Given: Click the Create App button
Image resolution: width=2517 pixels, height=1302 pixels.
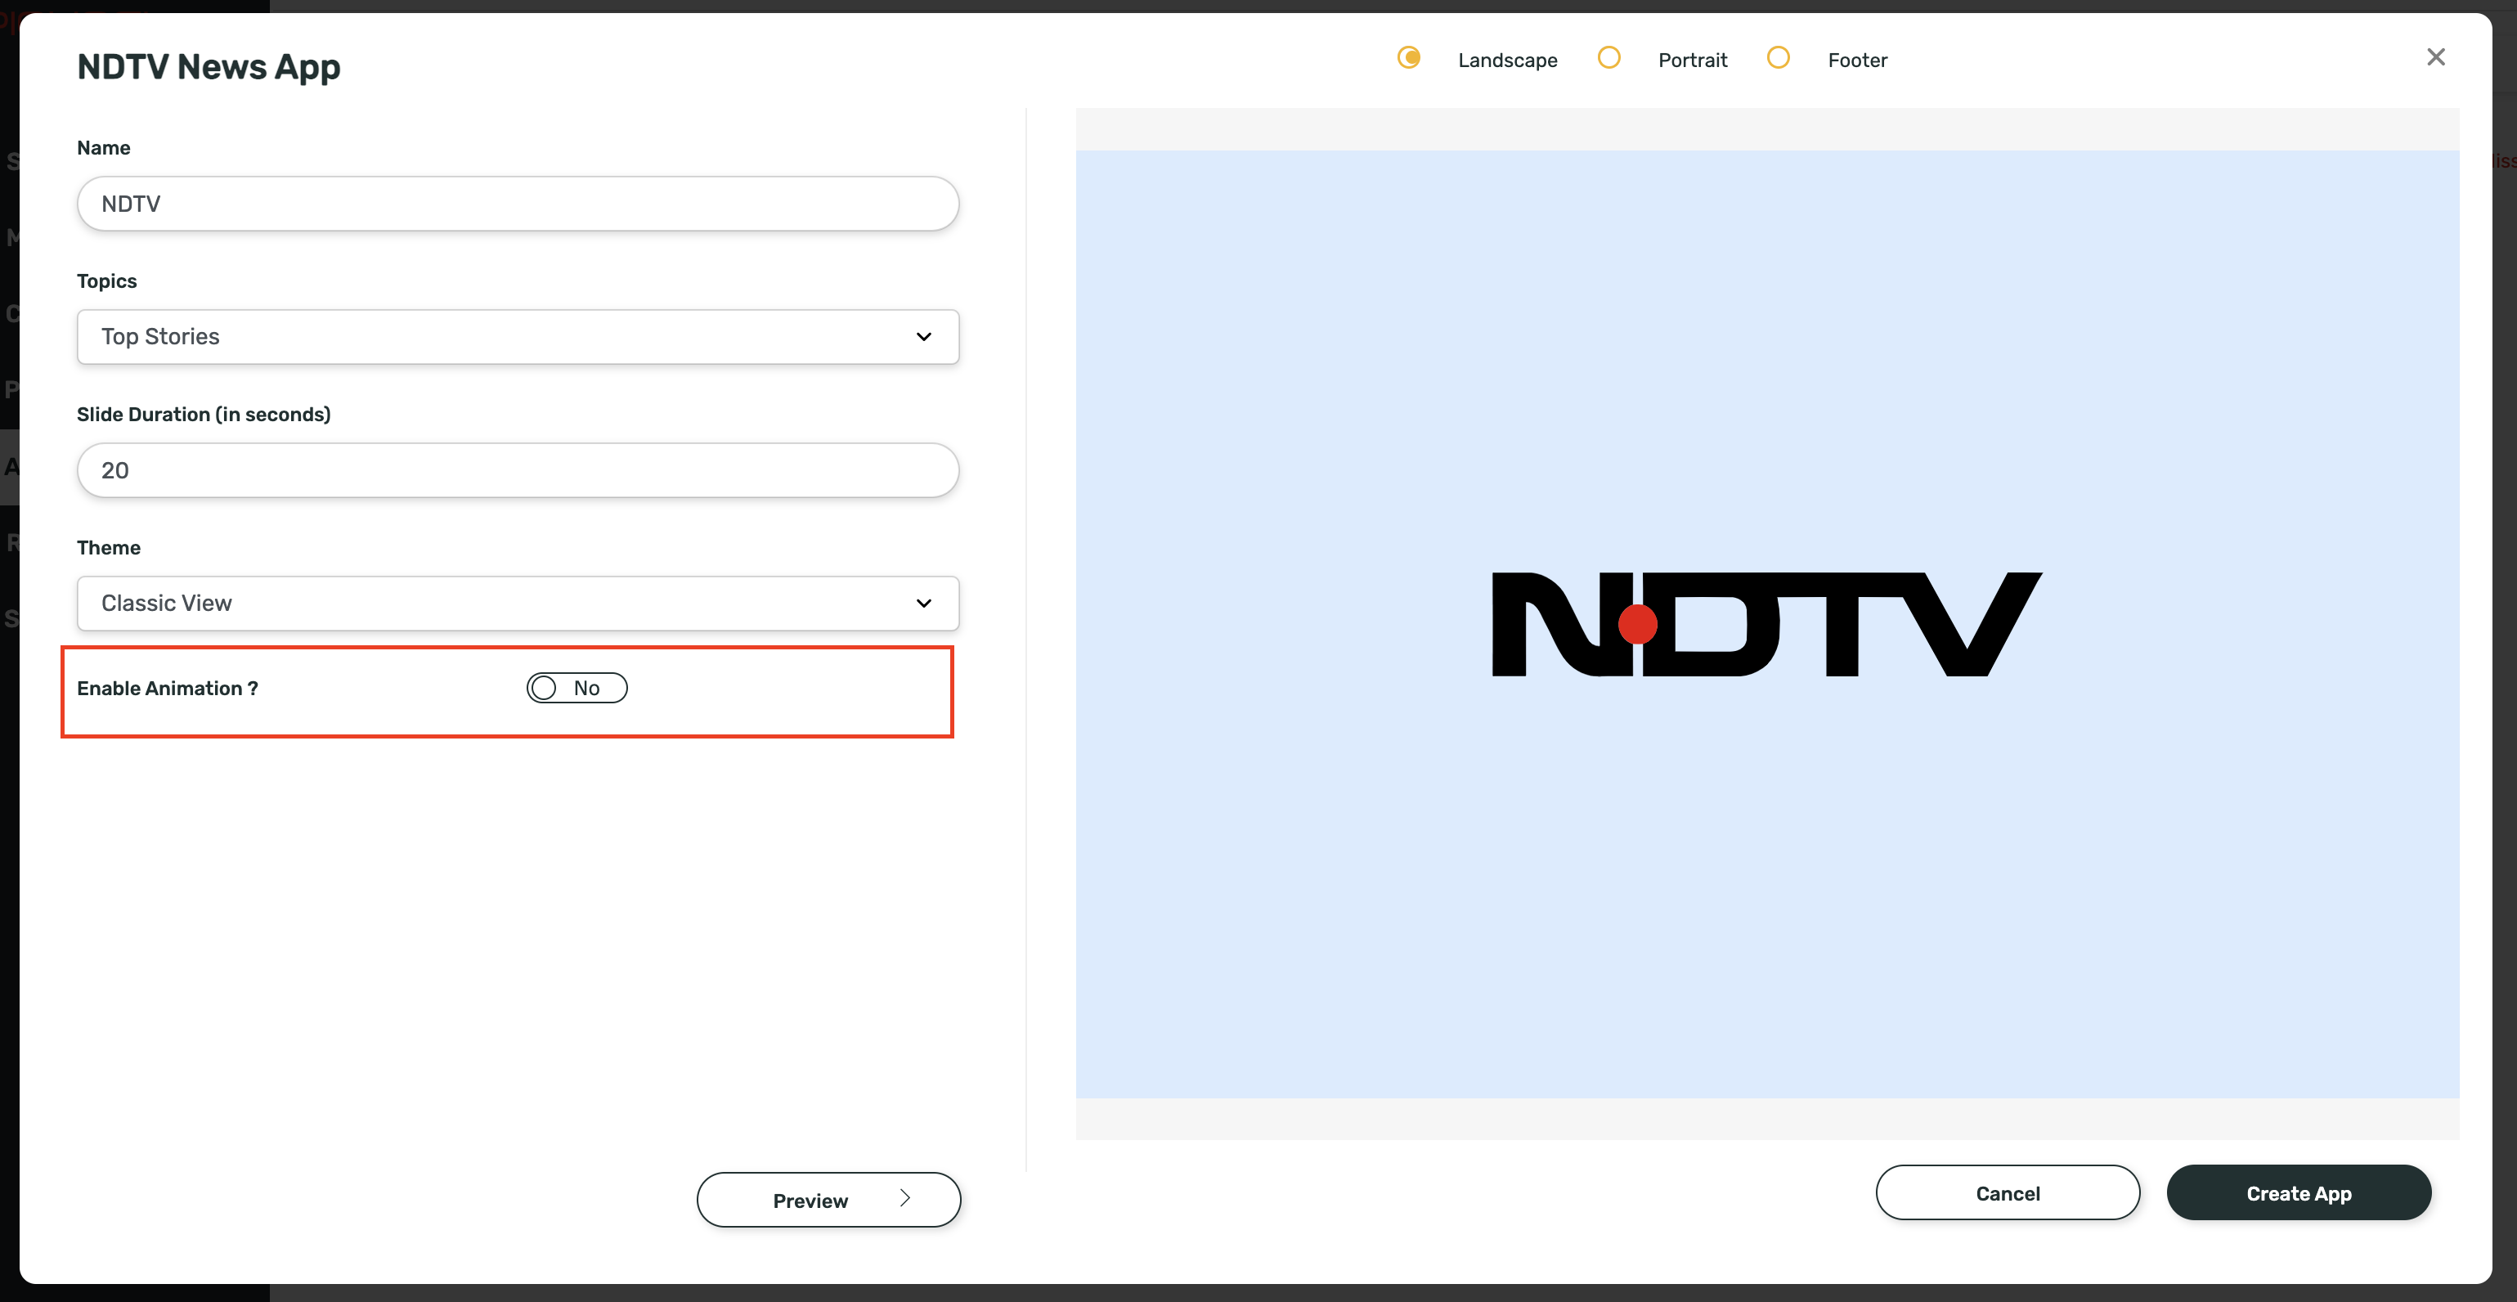Looking at the screenshot, I should coord(2299,1192).
